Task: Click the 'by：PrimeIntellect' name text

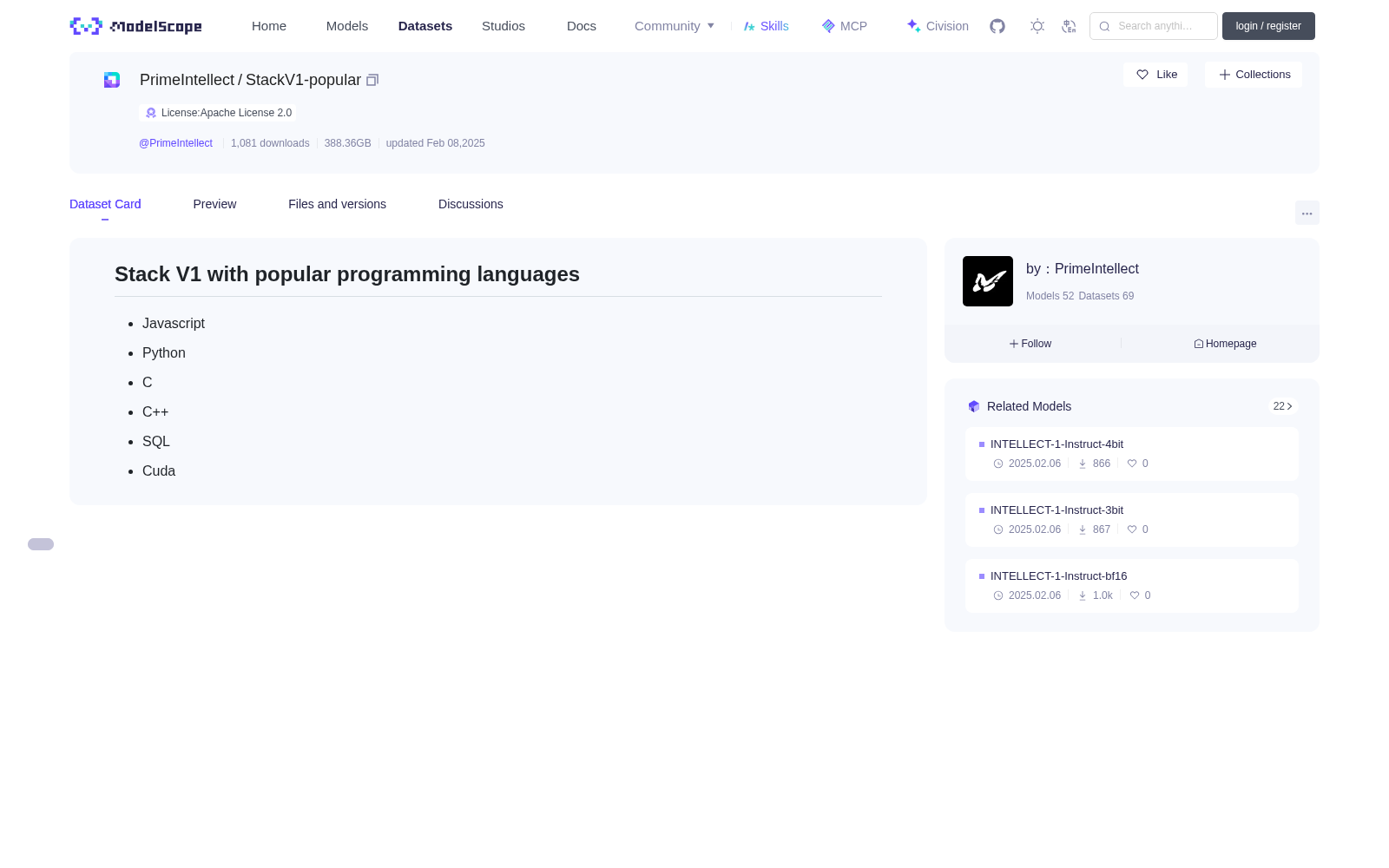Action: [1083, 269]
